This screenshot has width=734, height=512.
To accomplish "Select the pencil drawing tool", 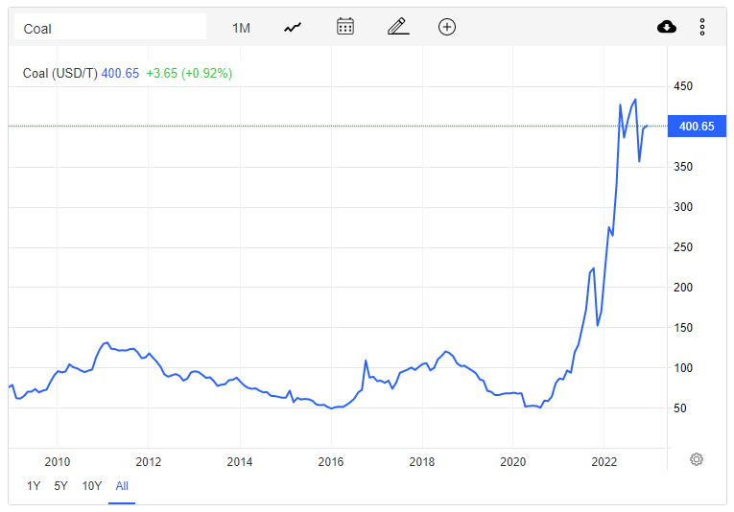I will [x=398, y=27].
